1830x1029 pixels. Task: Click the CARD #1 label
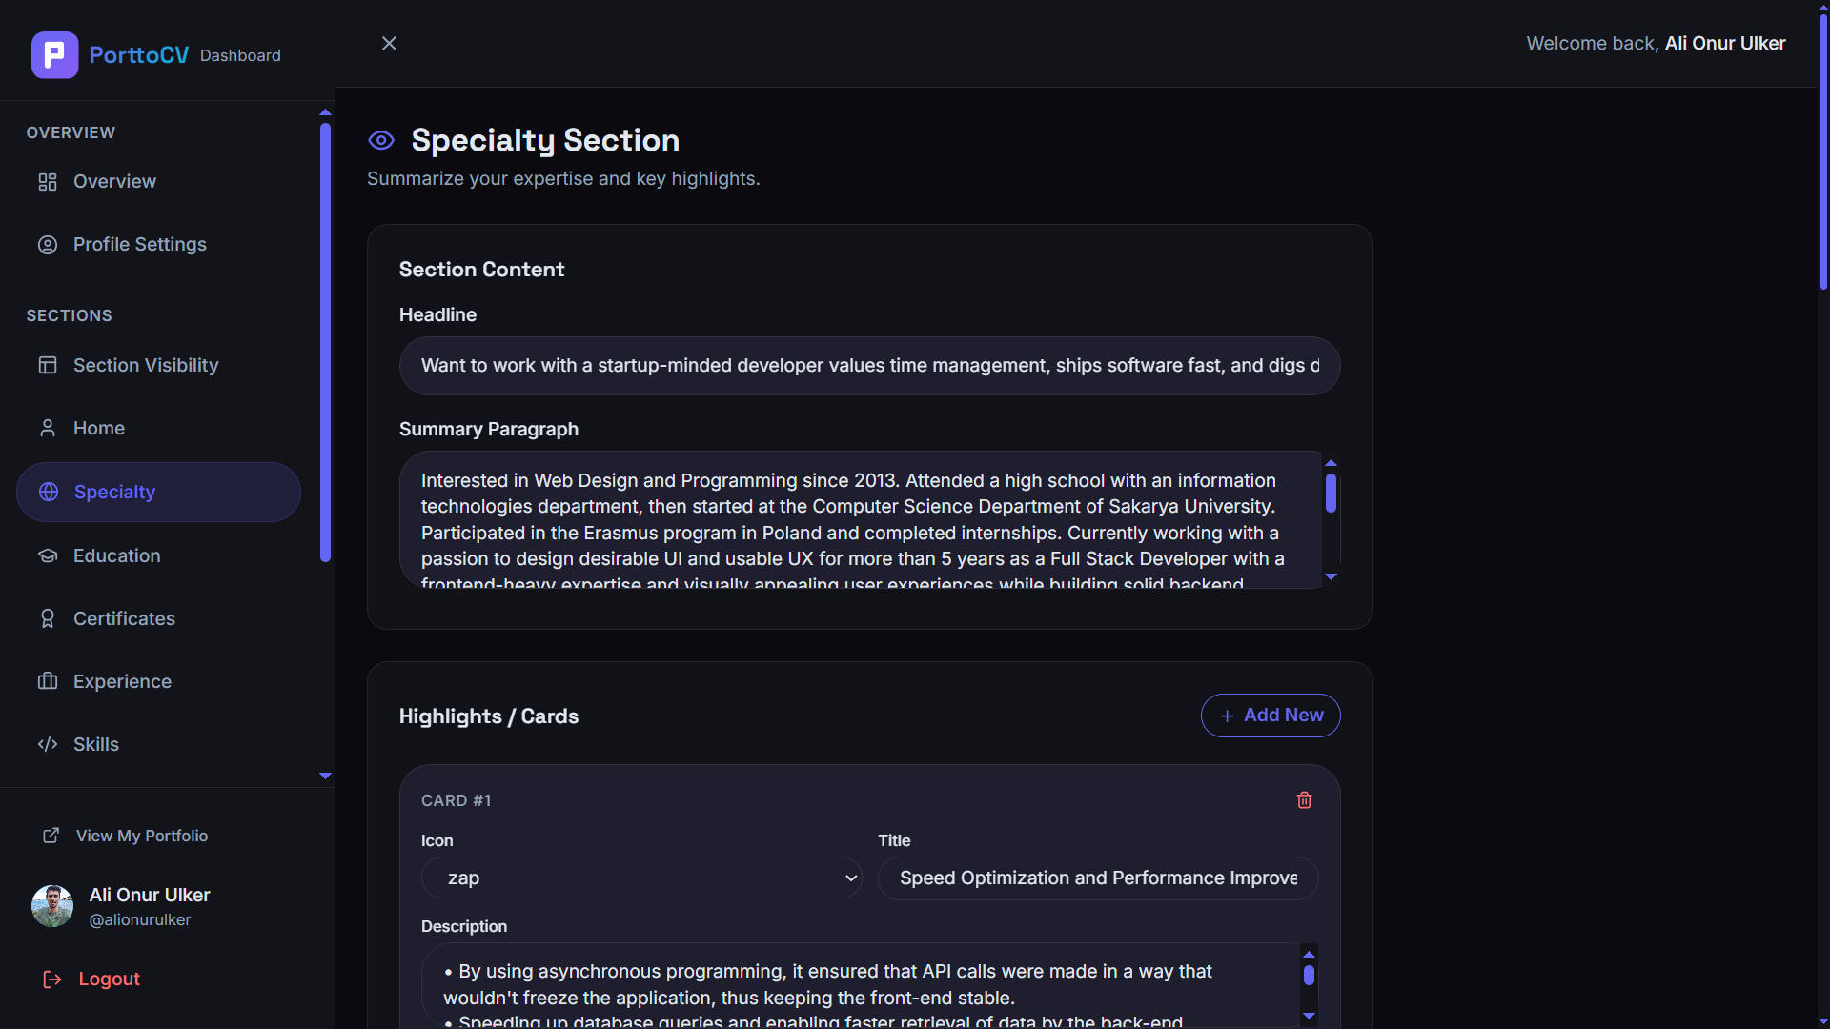click(x=457, y=800)
